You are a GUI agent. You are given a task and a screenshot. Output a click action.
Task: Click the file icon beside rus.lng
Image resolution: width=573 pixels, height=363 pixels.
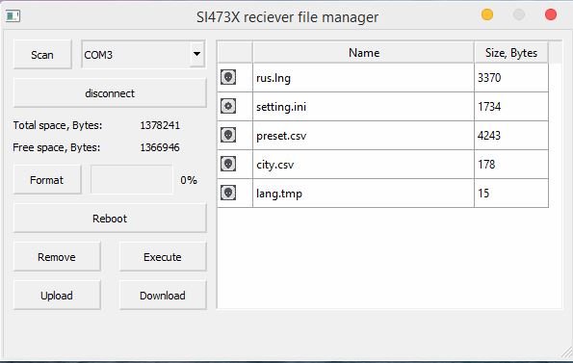click(x=228, y=77)
